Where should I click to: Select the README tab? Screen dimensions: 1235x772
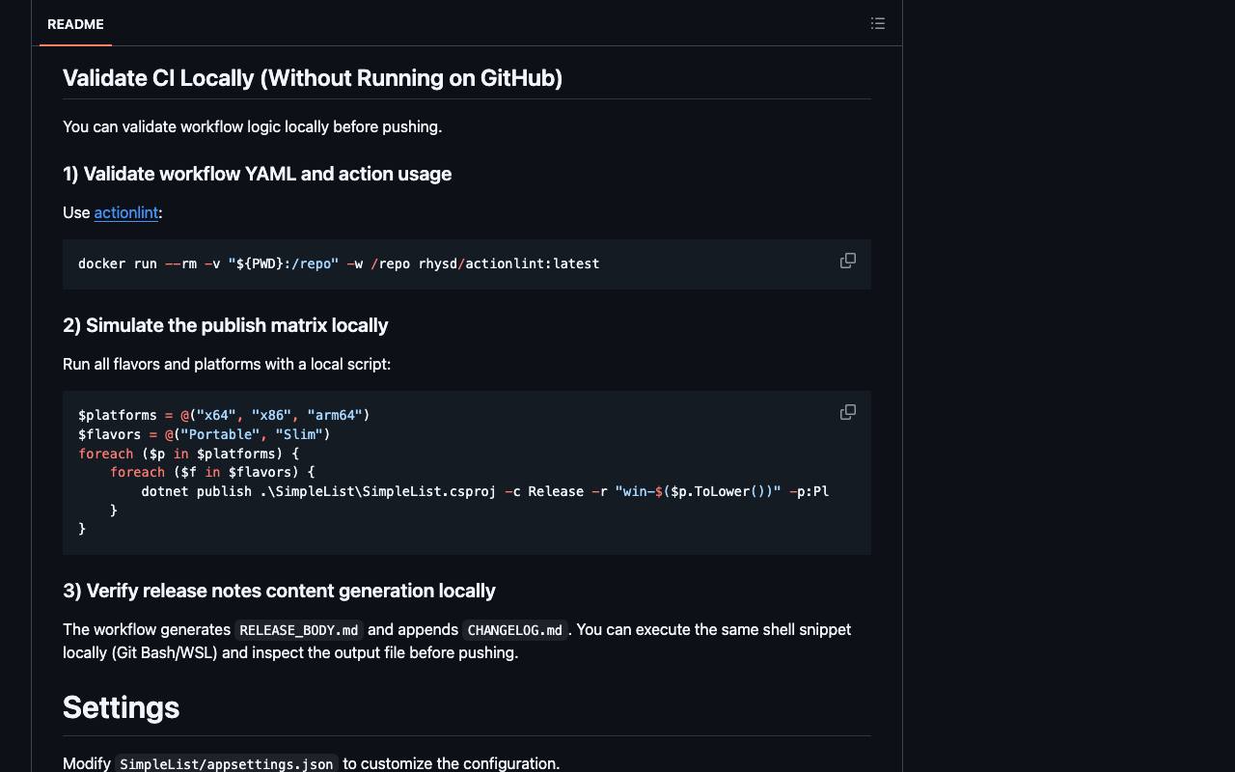(75, 24)
